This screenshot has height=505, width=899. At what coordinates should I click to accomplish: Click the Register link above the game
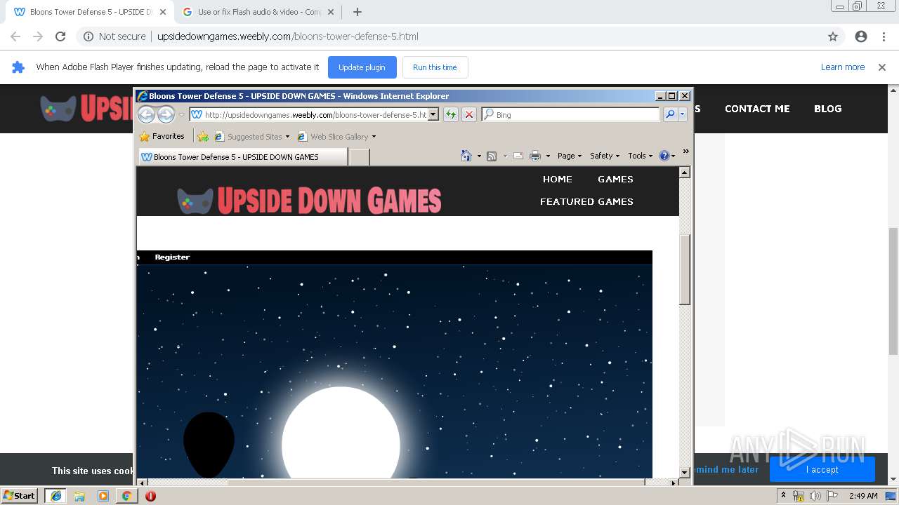pyautogui.click(x=172, y=257)
